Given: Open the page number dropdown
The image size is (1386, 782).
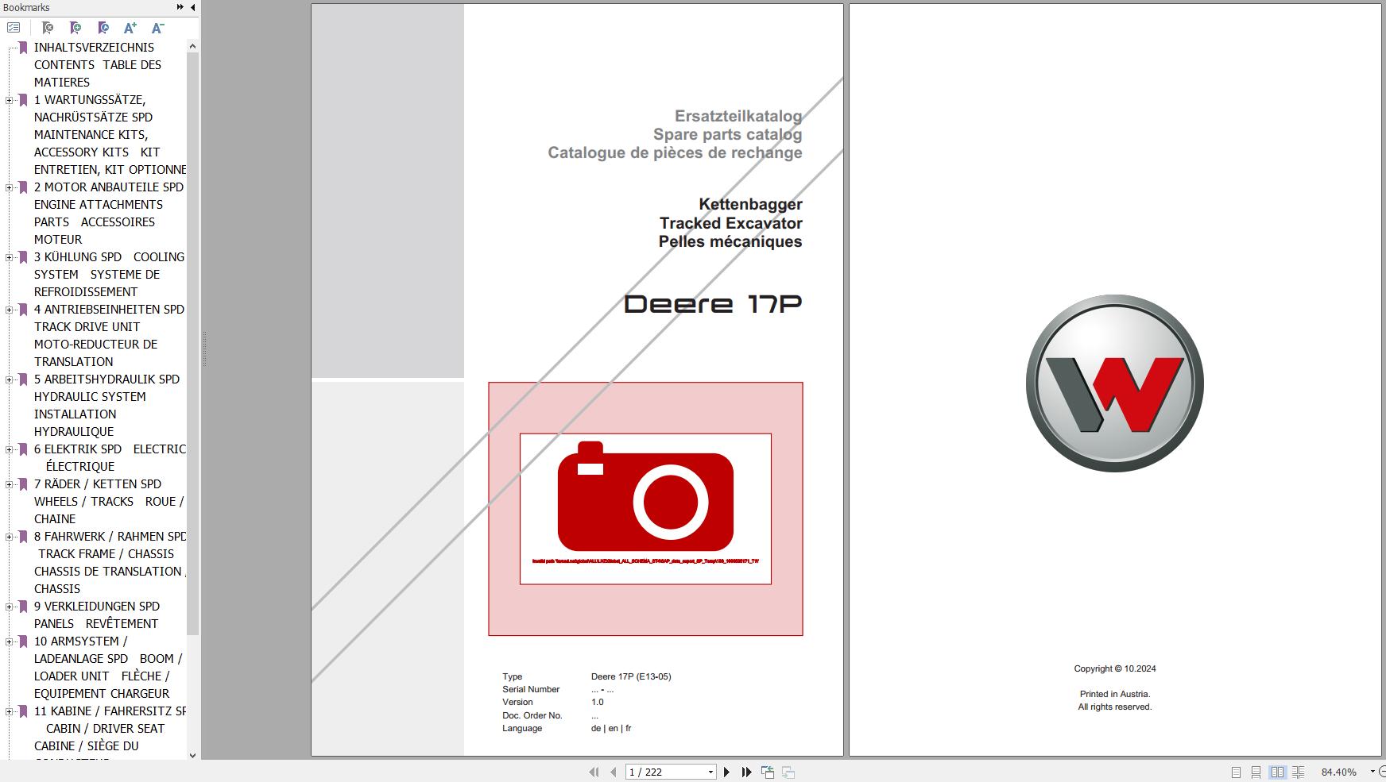Looking at the screenshot, I should pos(710,772).
